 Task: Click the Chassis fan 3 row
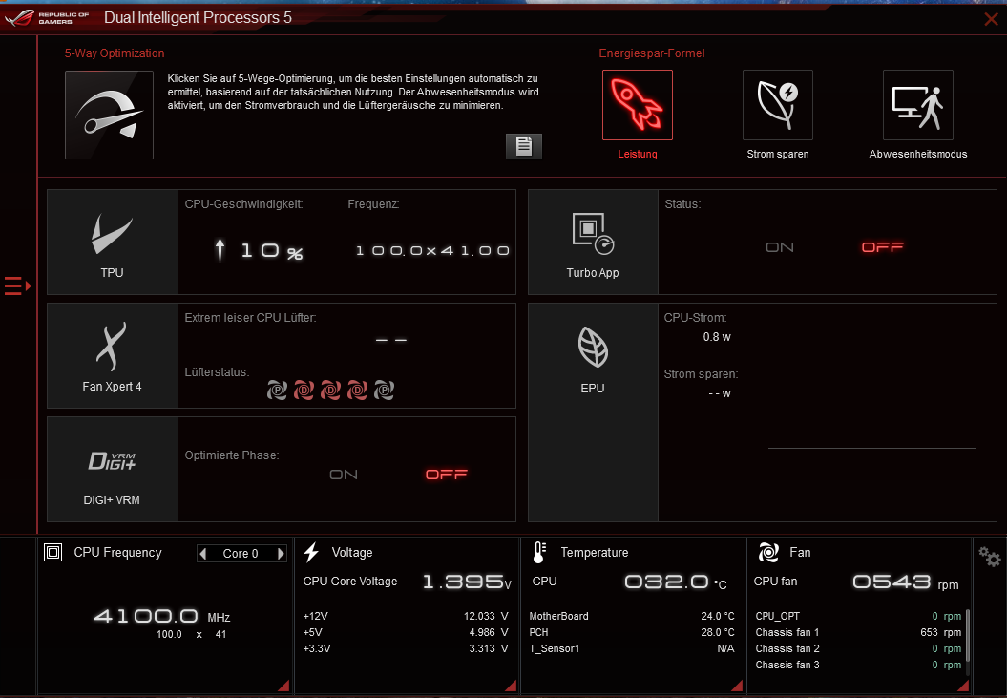click(x=858, y=665)
